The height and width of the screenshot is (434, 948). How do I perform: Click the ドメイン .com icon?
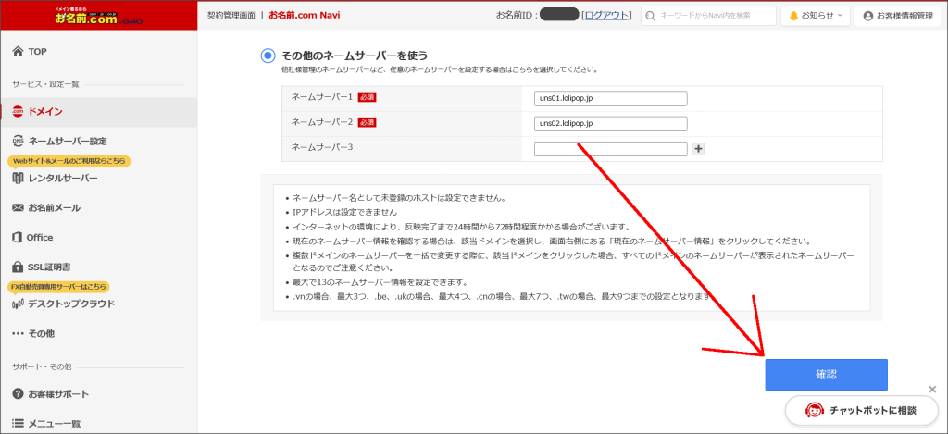click(x=19, y=111)
